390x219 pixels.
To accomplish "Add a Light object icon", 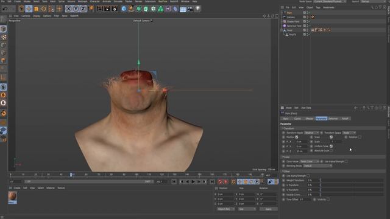I will tap(197, 9).
